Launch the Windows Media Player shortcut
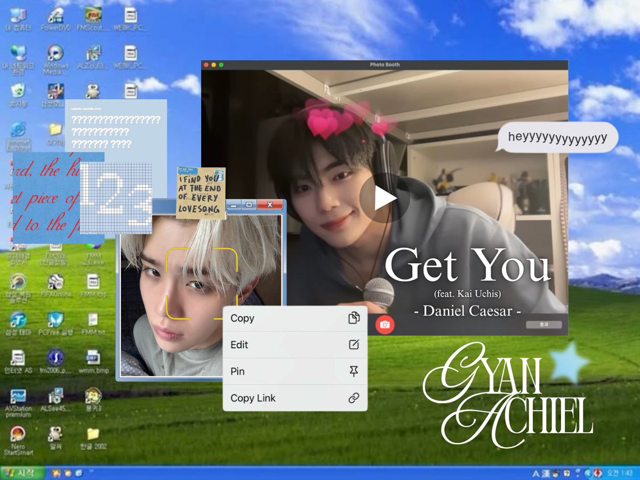 coord(55,59)
